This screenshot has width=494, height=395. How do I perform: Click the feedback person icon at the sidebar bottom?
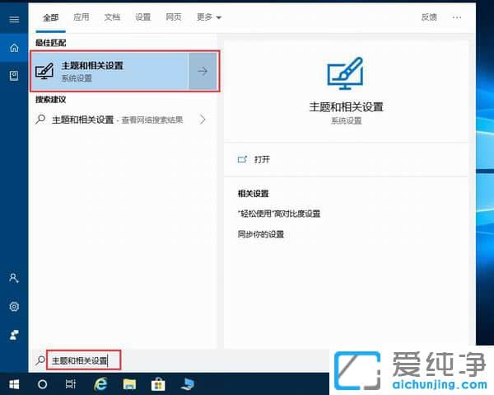pyautogui.click(x=13, y=334)
